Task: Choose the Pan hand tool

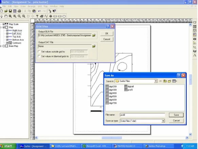Action: (6, 16)
